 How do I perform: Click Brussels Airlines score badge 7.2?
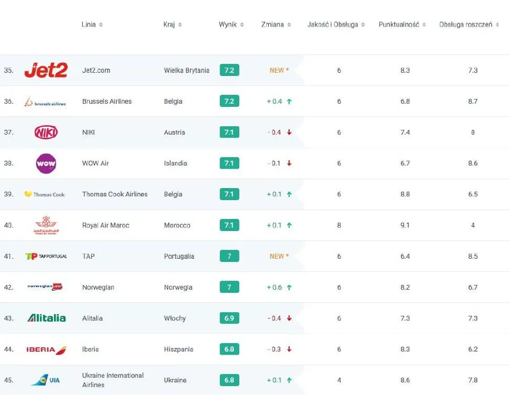tap(229, 101)
